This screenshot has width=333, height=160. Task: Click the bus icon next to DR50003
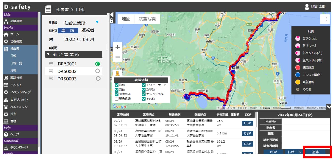pyautogui.click(x=51, y=79)
